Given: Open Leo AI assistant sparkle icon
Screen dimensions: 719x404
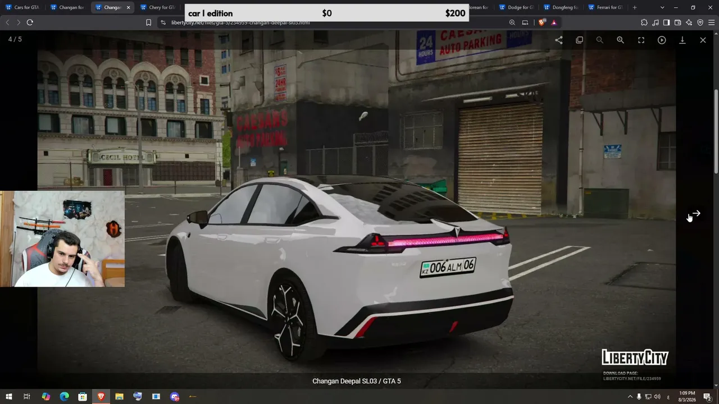Looking at the screenshot, I should coord(689,22).
